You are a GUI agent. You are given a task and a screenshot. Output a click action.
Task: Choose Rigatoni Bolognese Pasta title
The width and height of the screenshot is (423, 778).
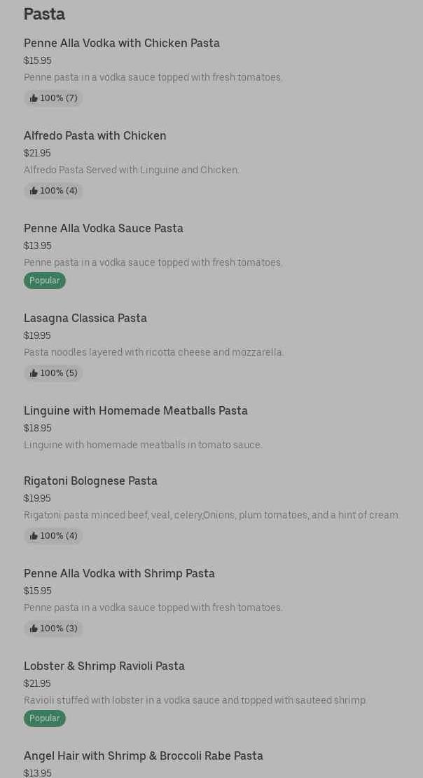(x=90, y=481)
